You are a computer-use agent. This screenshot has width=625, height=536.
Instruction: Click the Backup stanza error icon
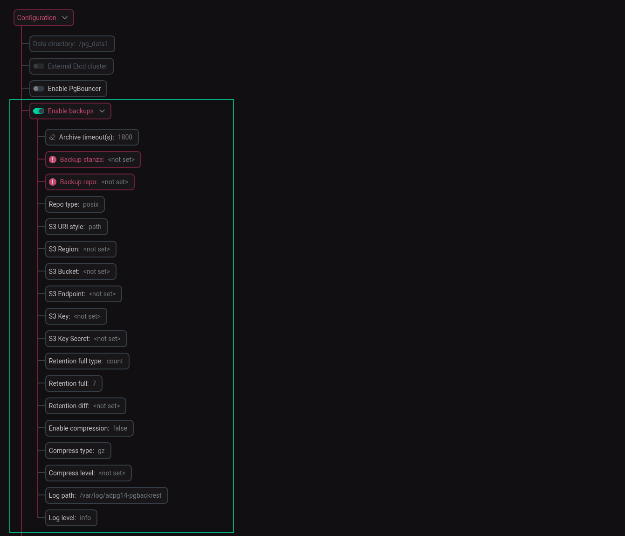53,160
